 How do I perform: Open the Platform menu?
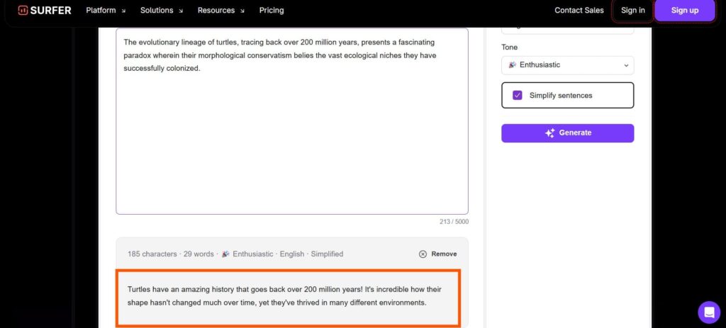pyautogui.click(x=106, y=10)
